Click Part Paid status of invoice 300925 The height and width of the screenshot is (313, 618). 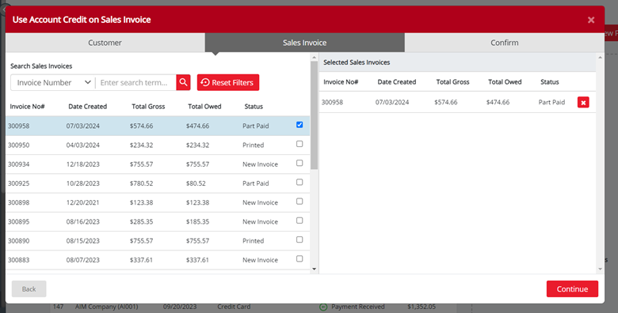(x=255, y=183)
